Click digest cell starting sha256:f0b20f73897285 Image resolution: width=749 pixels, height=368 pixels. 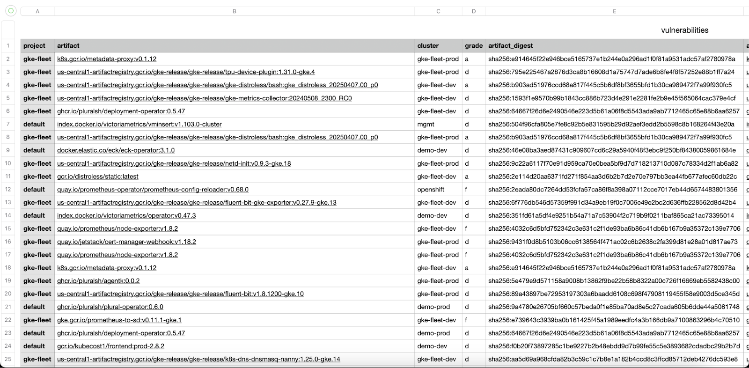point(614,346)
